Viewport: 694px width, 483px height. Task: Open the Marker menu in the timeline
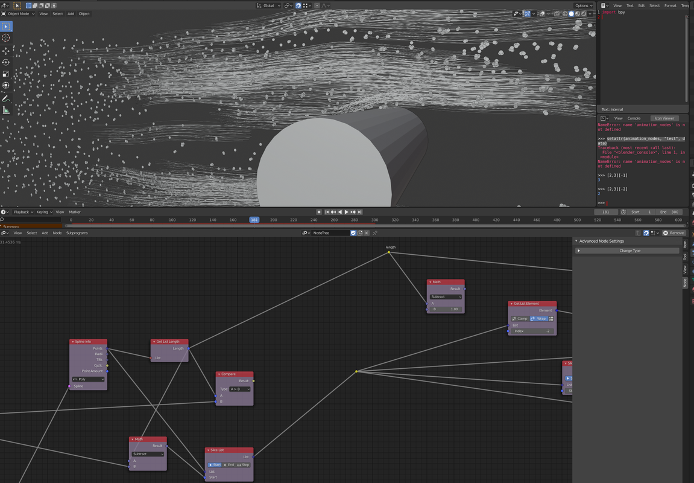[x=75, y=212]
